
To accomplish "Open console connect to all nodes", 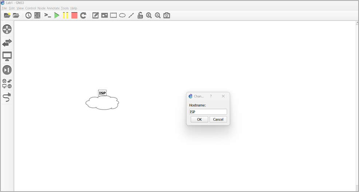I will click(48, 16).
